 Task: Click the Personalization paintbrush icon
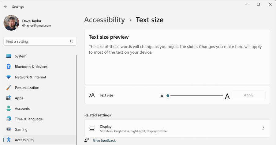[9, 87]
